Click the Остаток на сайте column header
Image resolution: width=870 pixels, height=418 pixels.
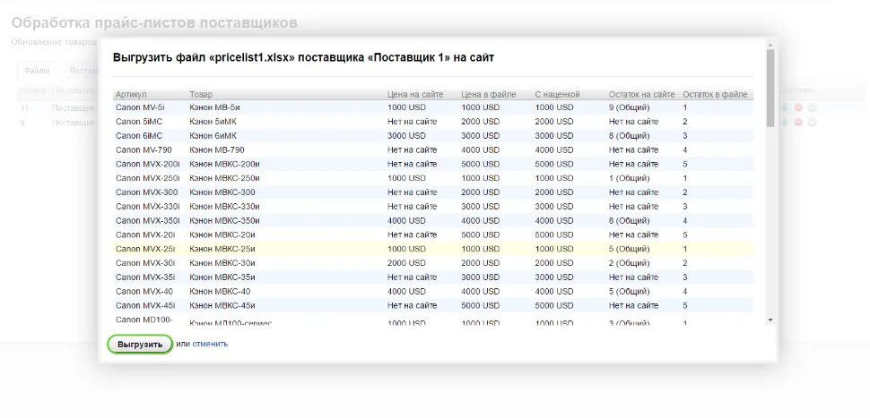tap(642, 95)
